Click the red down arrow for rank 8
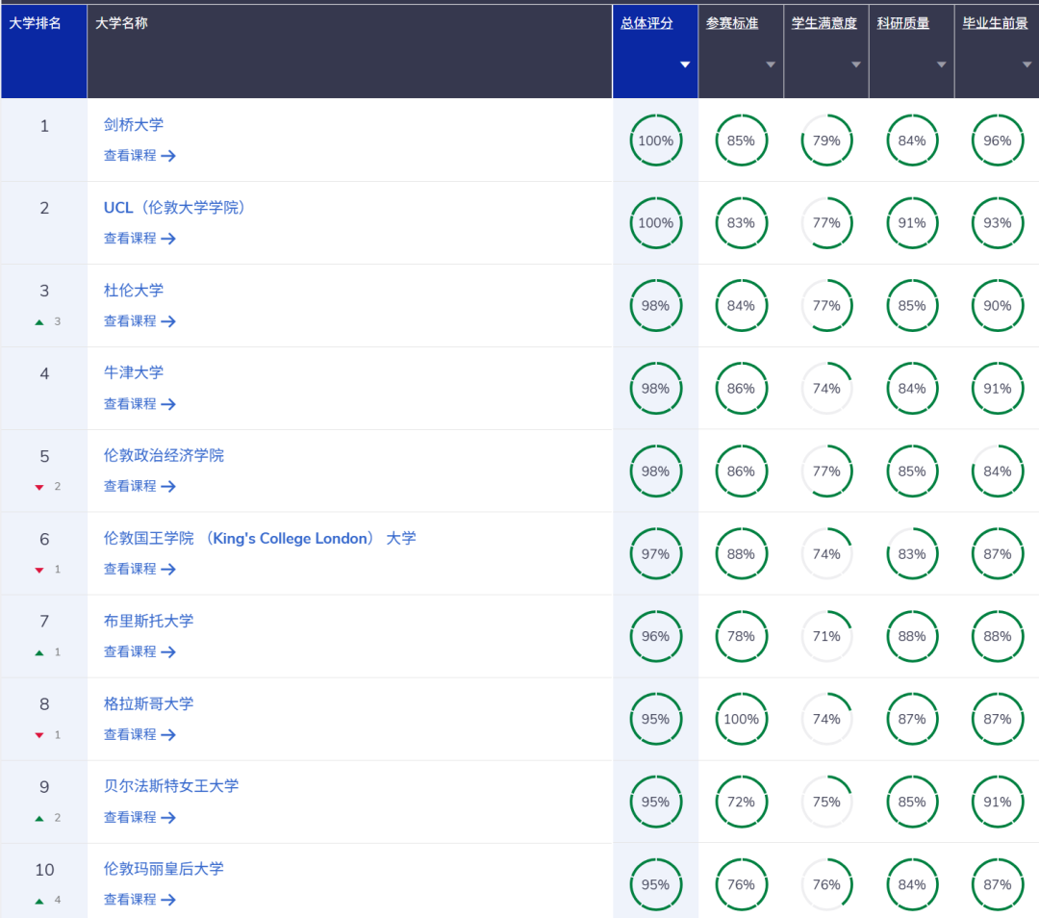Image resolution: width=1039 pixels, height=918 pixels. 39,735
